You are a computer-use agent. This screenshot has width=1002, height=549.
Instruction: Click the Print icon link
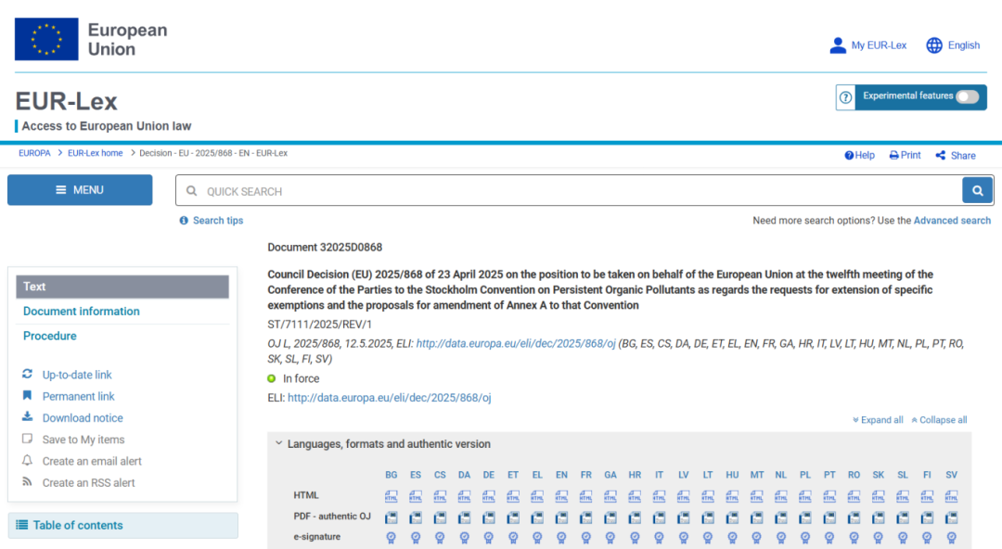905,155
